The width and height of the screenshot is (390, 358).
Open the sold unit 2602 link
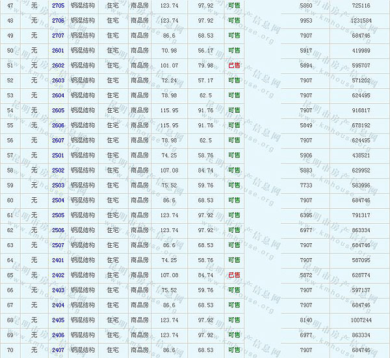pos(58,65)
